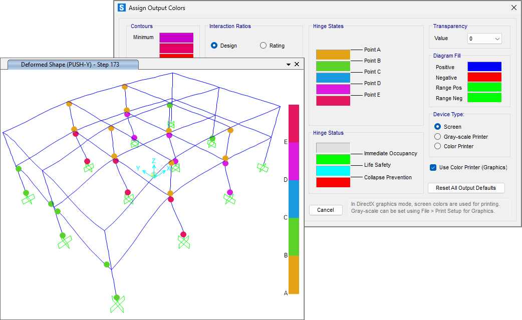Select Color Printer as device type
This screenshot has height=320, width=522.
click(437, 146)
